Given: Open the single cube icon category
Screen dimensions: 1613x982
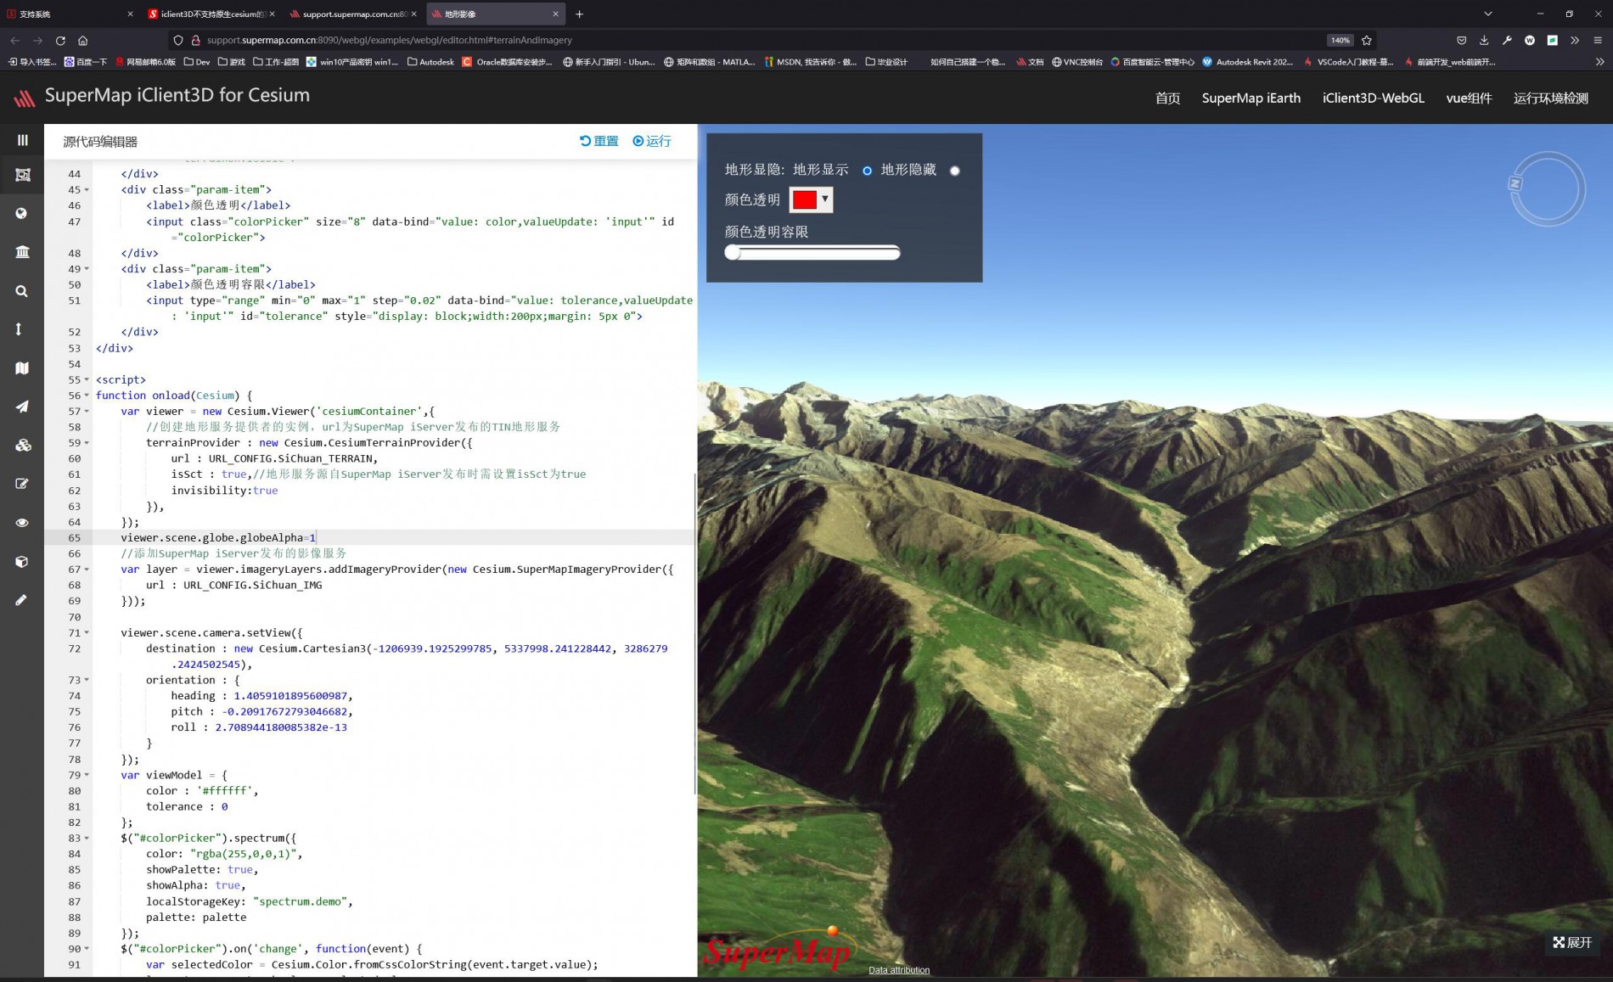Looking at the screenshot, I should 22,562.
